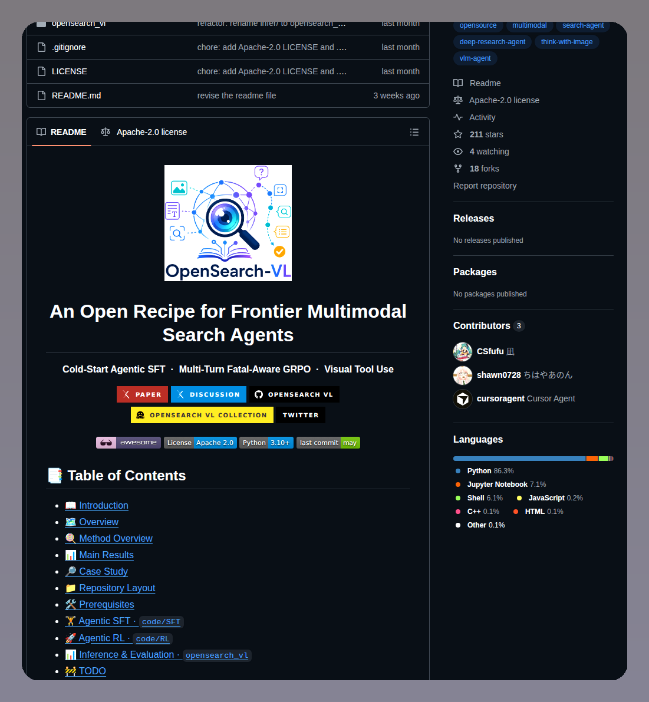The height and width of the screenshot is (702, 649).
Task: Select the search-agent topic tag
Action: 583,25
